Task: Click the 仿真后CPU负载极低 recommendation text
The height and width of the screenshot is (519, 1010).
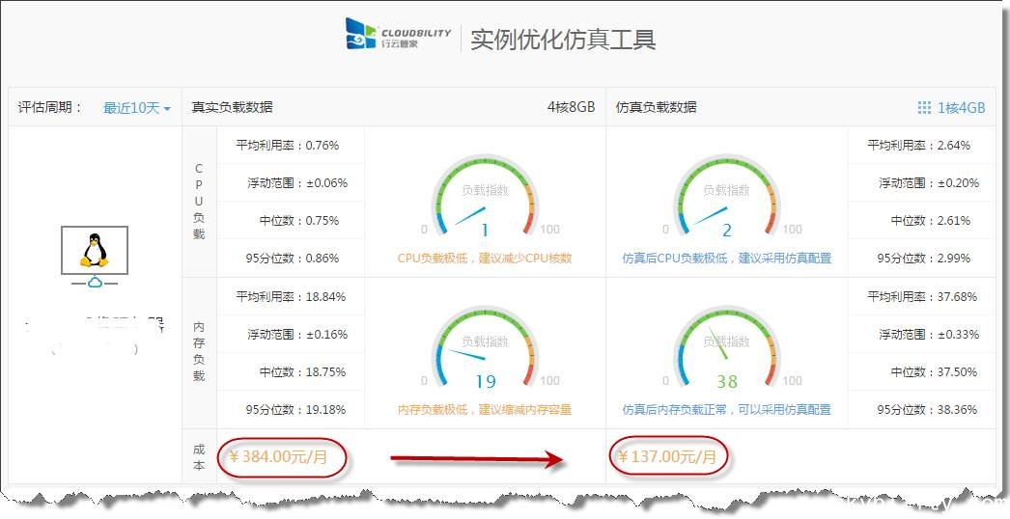Action: pyautogui.click(x=726, y=259)
